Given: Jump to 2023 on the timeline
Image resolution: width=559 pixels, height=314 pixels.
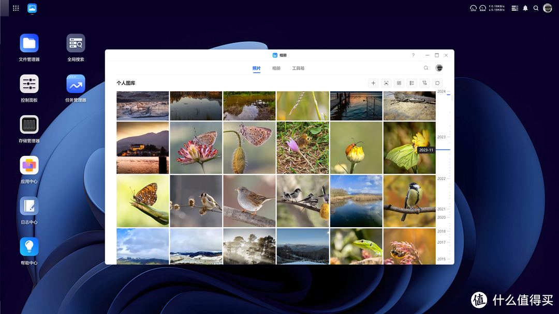Looking at the screenshot, I should pyautogui.click(x=442, y=137).
